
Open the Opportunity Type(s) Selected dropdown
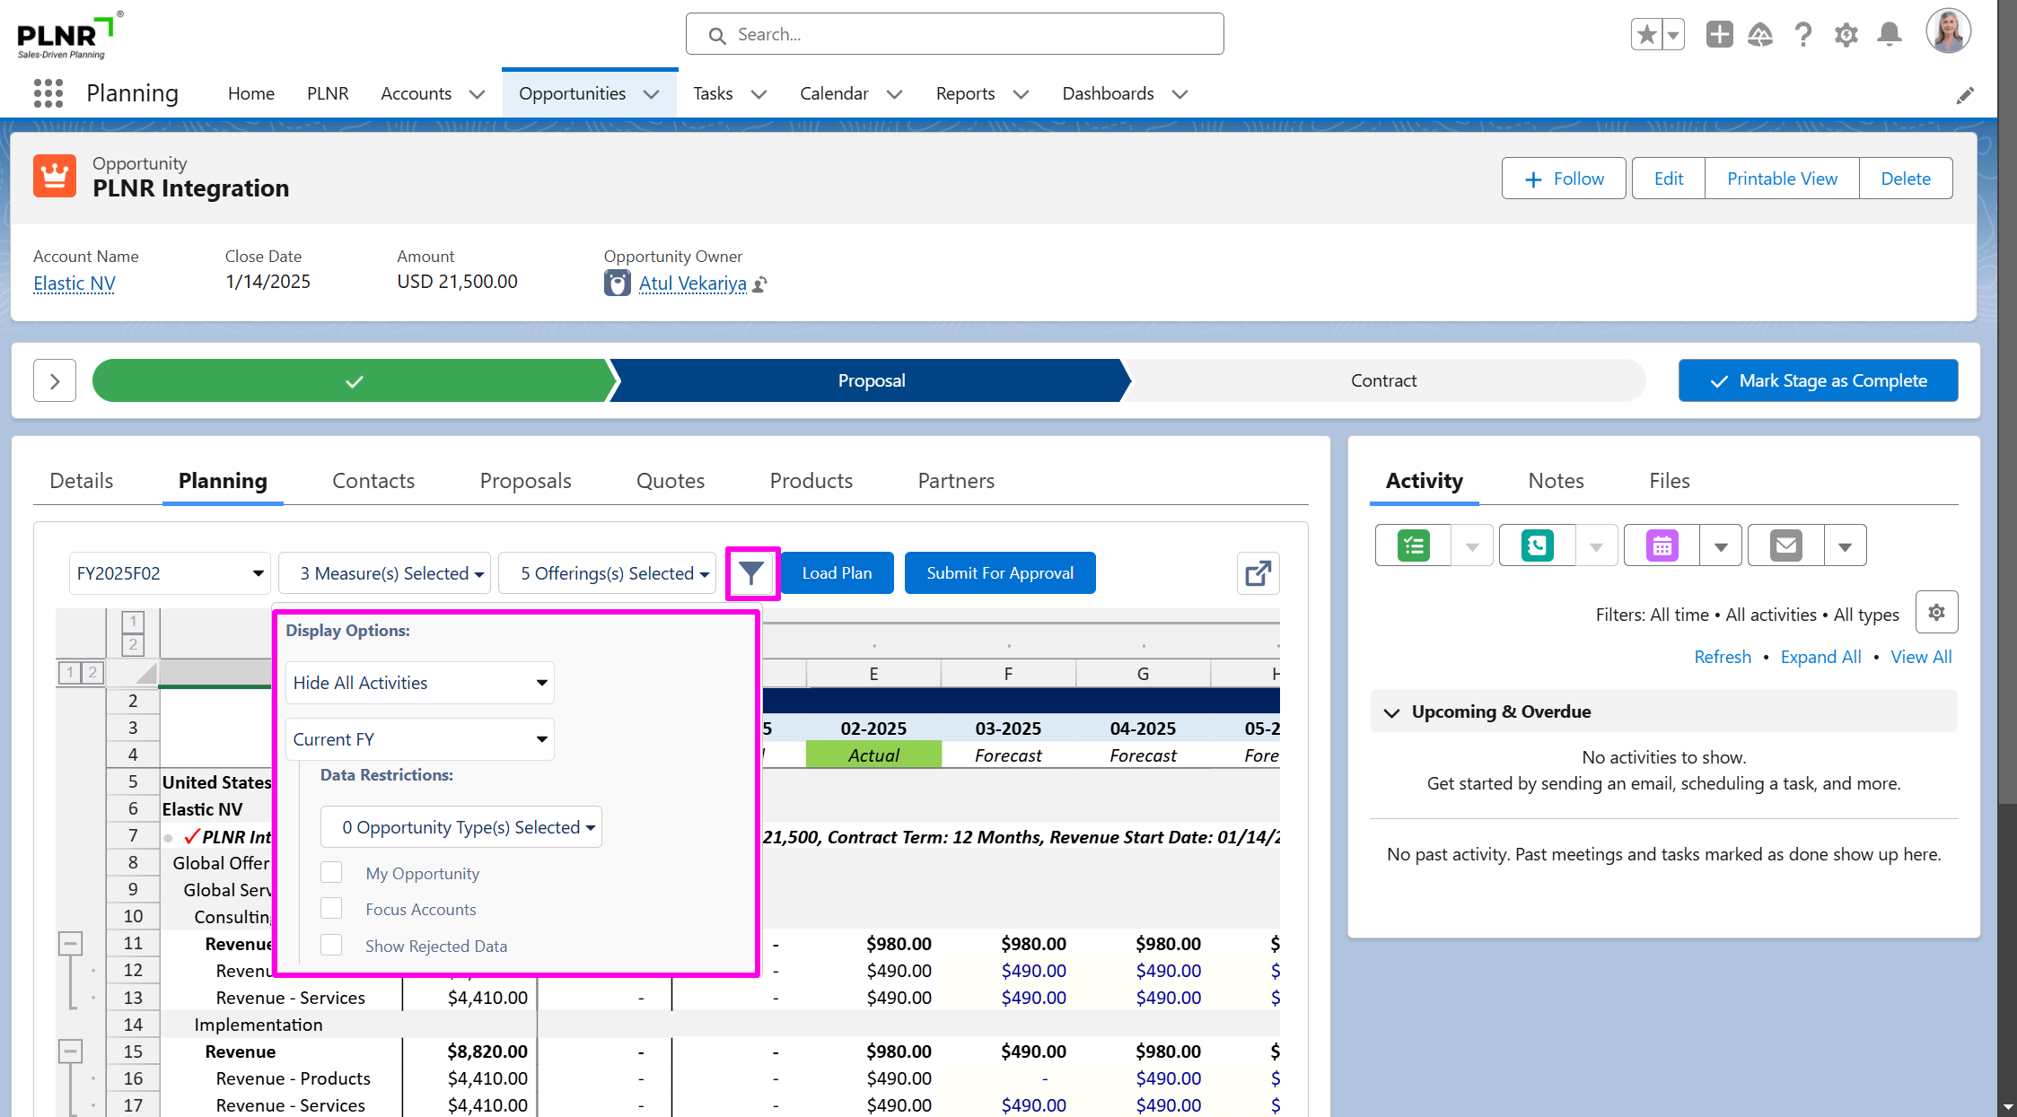pos(460,827)
